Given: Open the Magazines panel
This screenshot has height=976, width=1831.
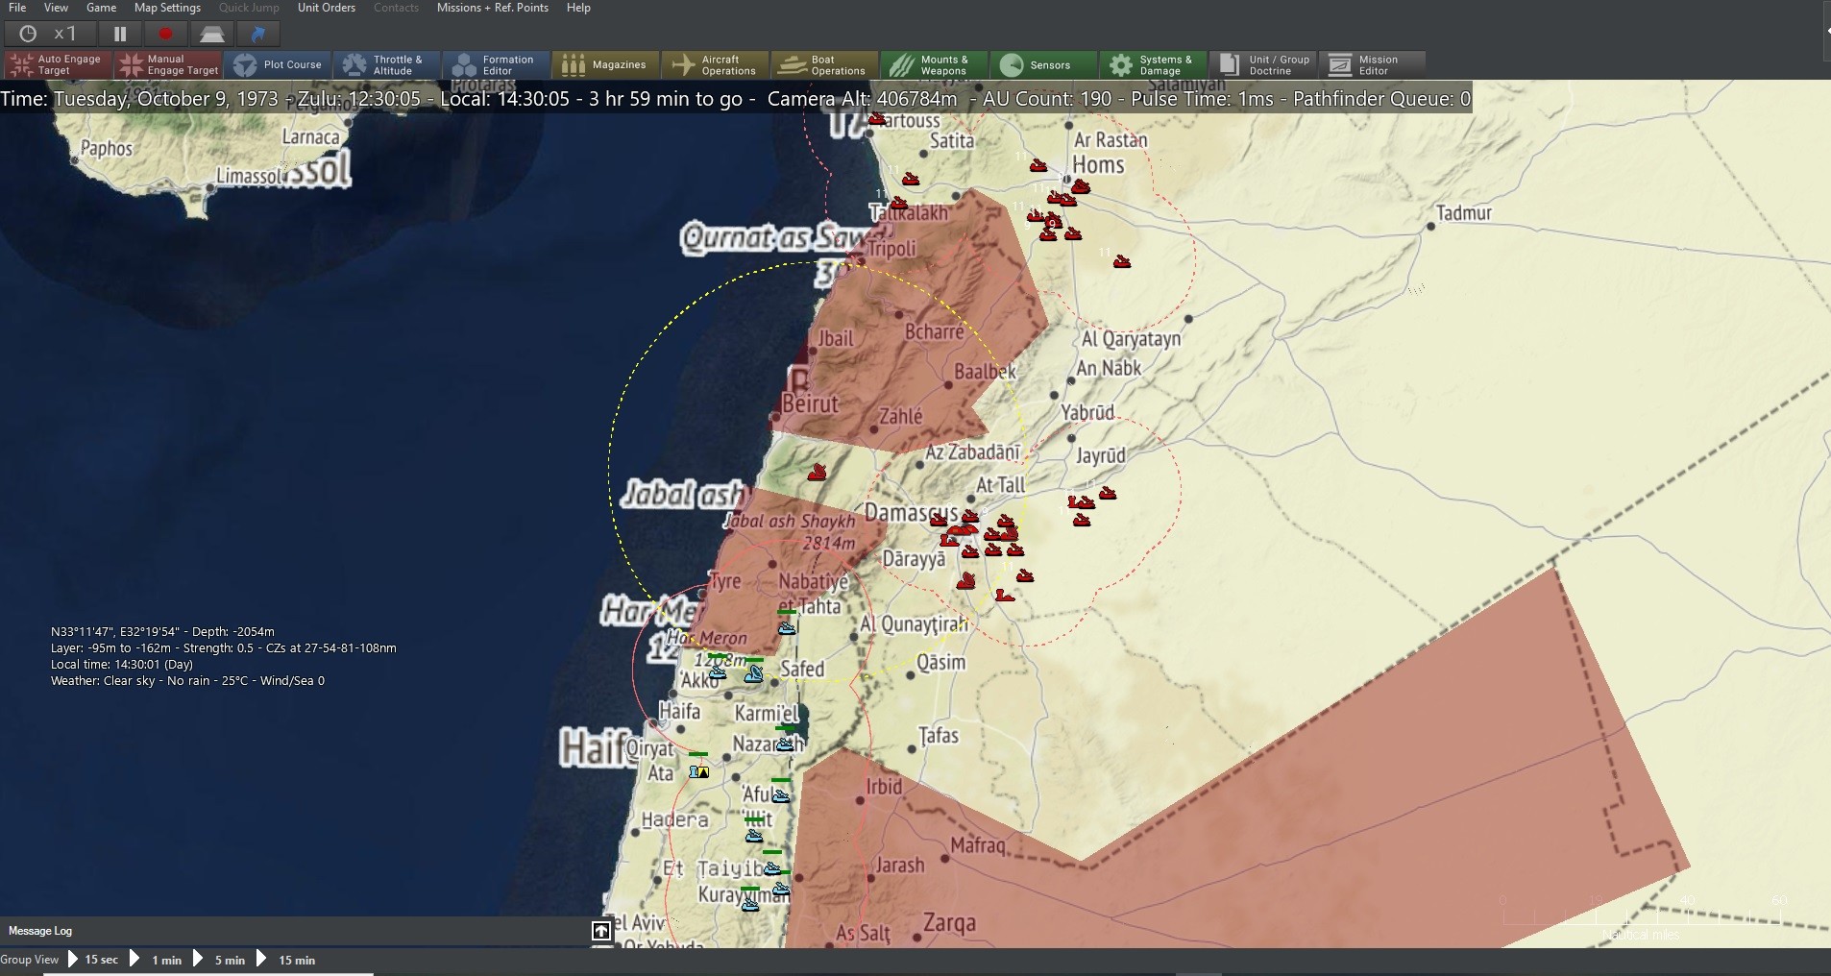Looking at the screenshot, I should 605,64.
